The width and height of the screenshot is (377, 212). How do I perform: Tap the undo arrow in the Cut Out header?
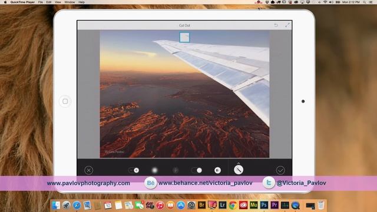[276, 25]
